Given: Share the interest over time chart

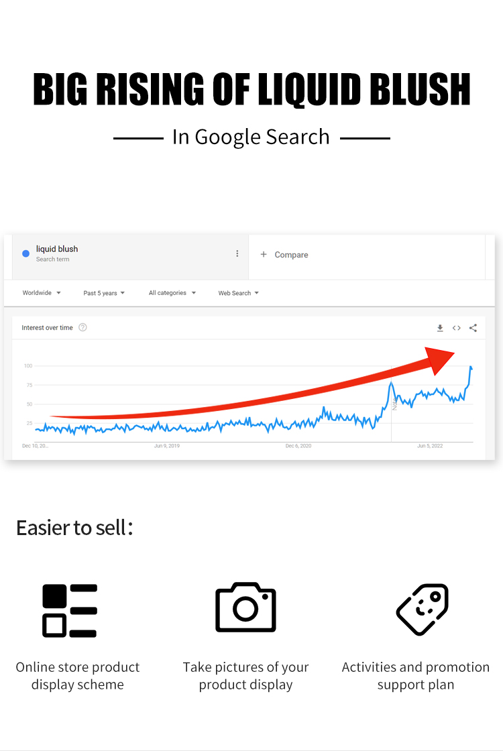Looking at the screenshot, I should 473,328.
